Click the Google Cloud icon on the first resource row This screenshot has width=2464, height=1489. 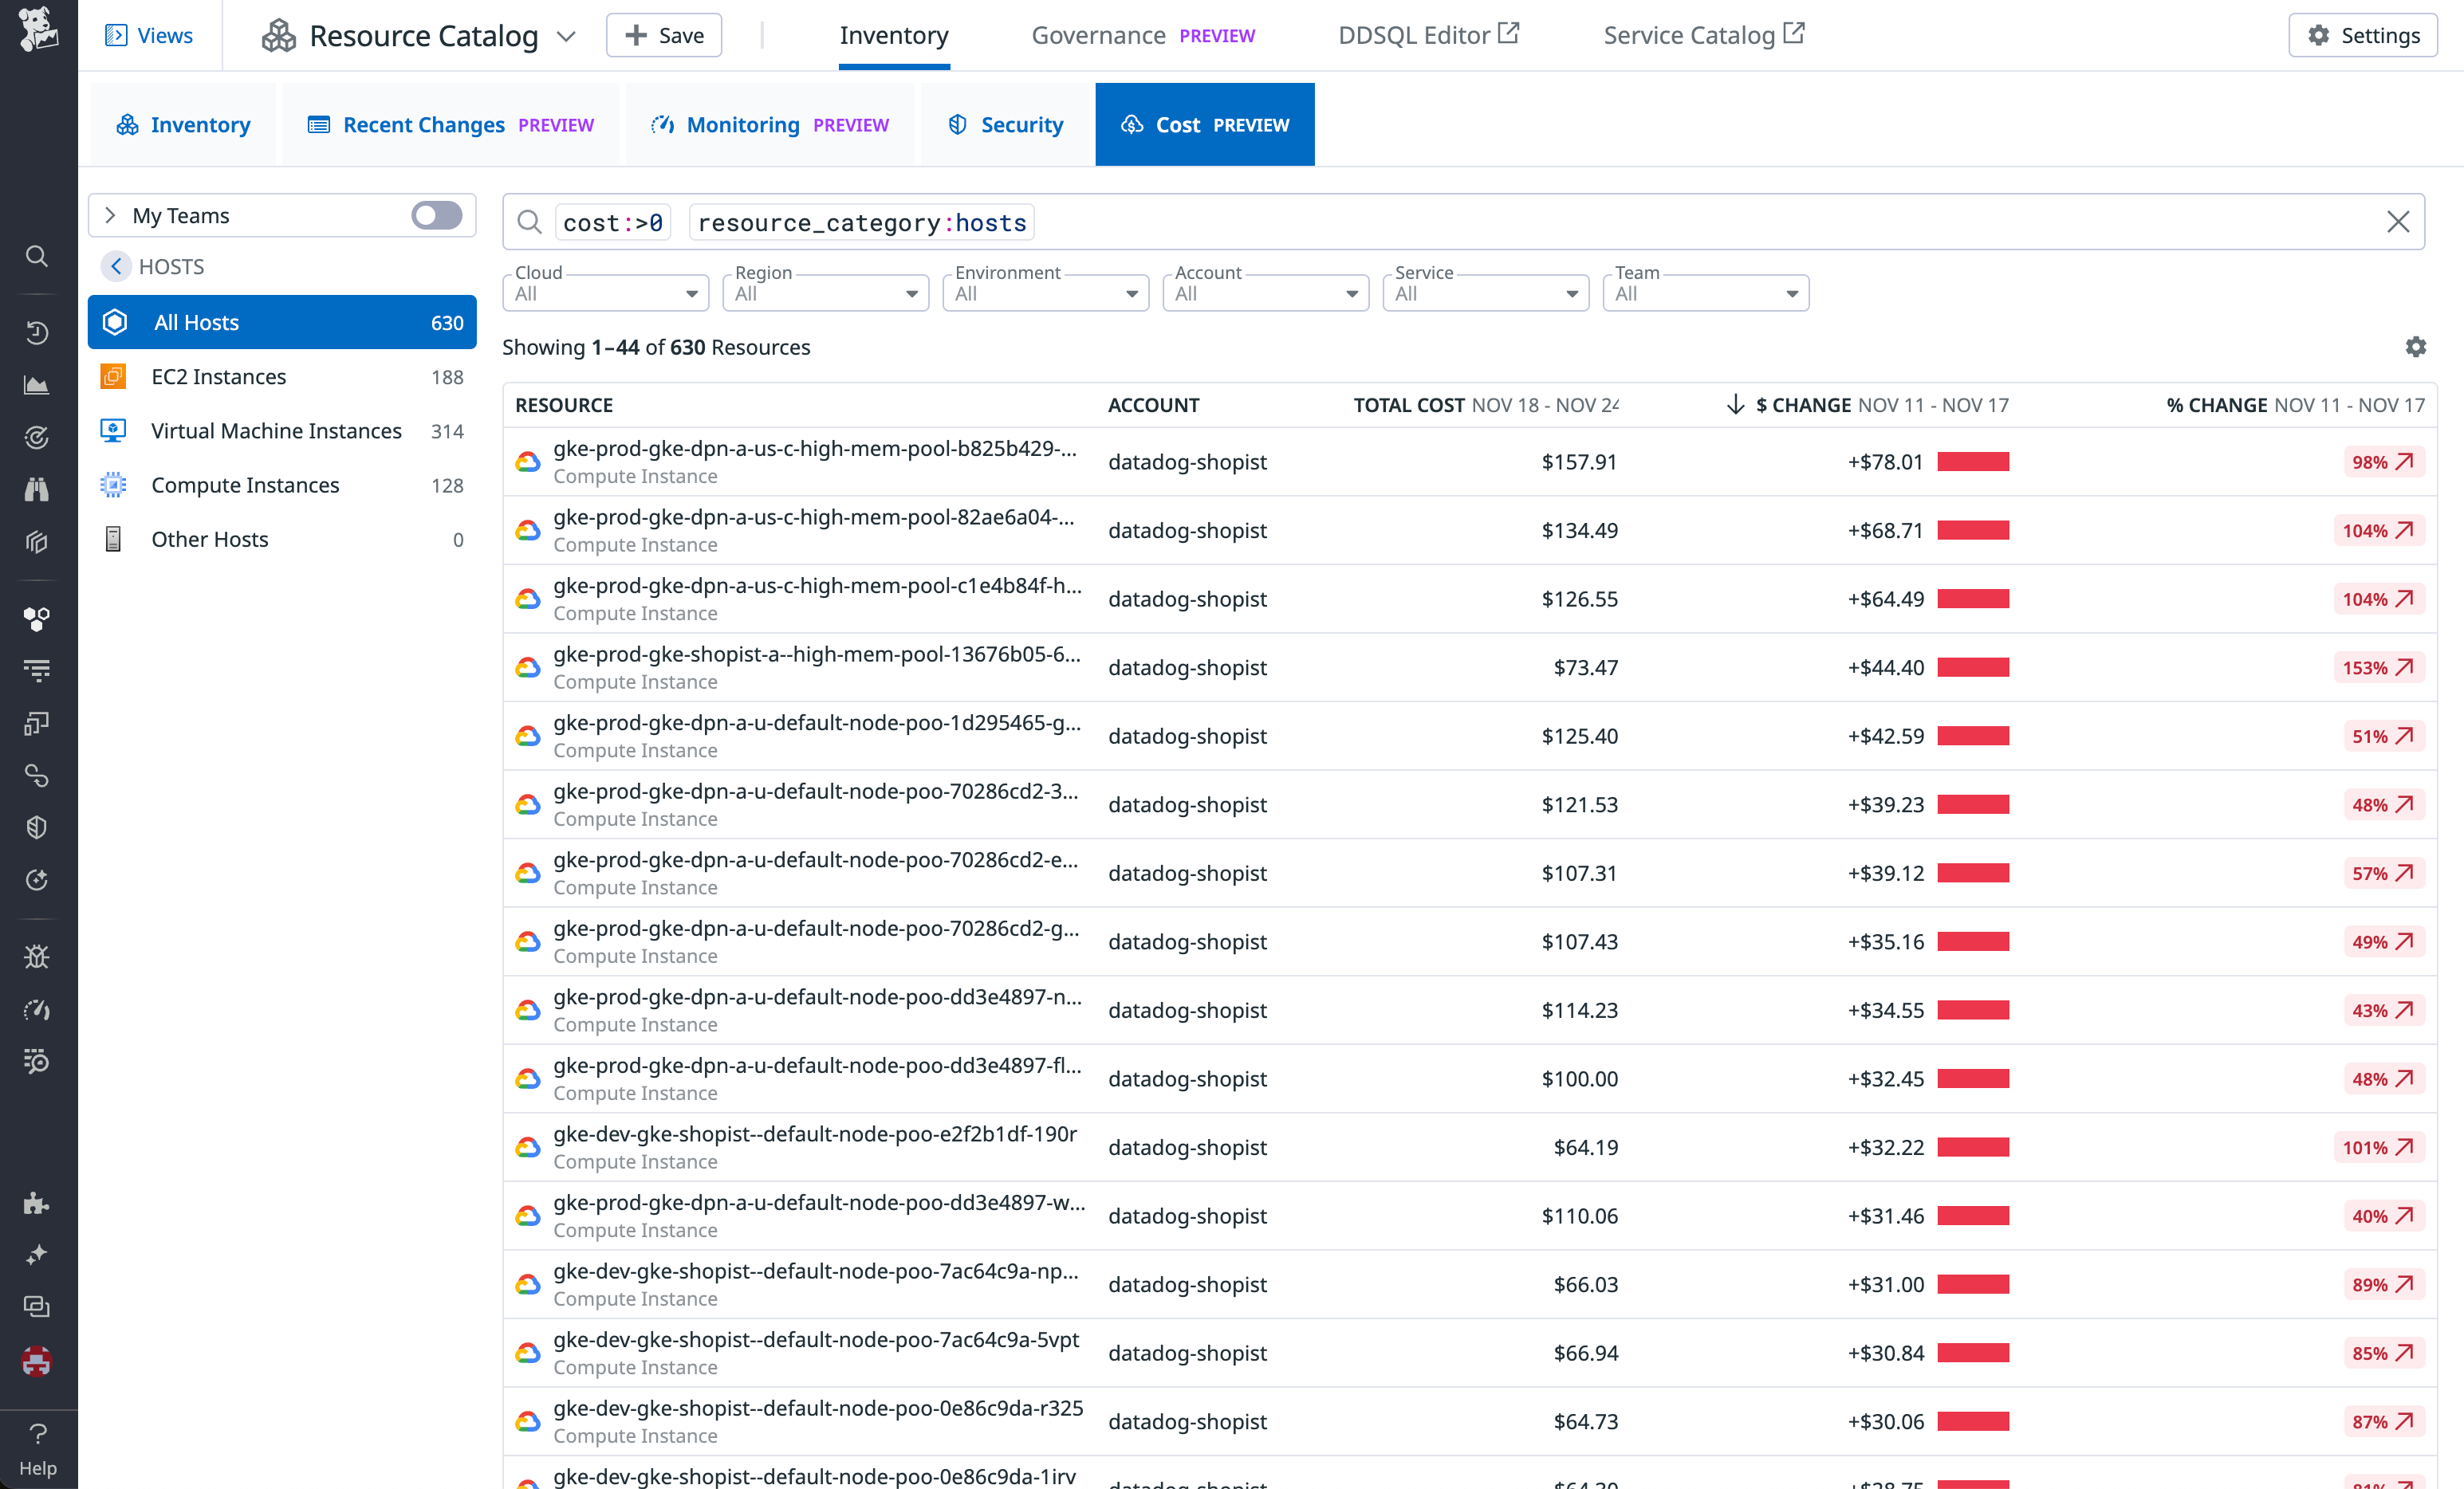(x=528, y=462)
